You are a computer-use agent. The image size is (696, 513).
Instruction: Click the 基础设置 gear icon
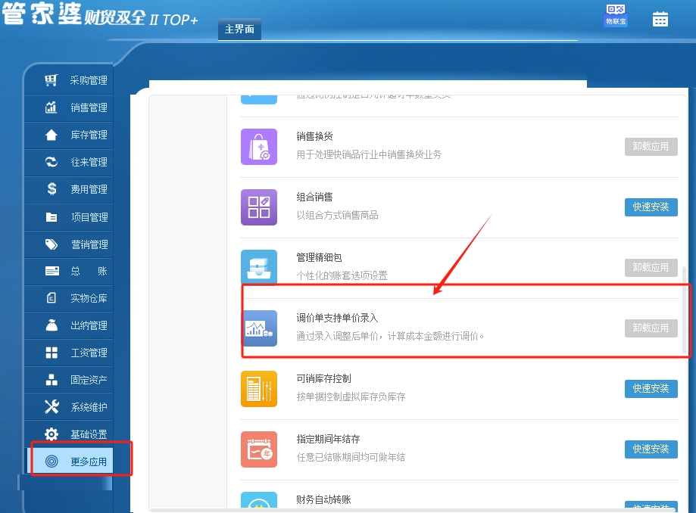(x=51, y=434)
